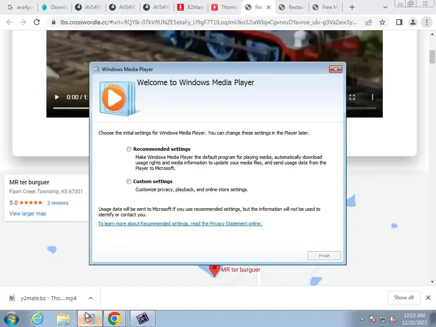Click the muted volume tray icon
The height and width of the screenshot is (327, 436).
point(393,319)
